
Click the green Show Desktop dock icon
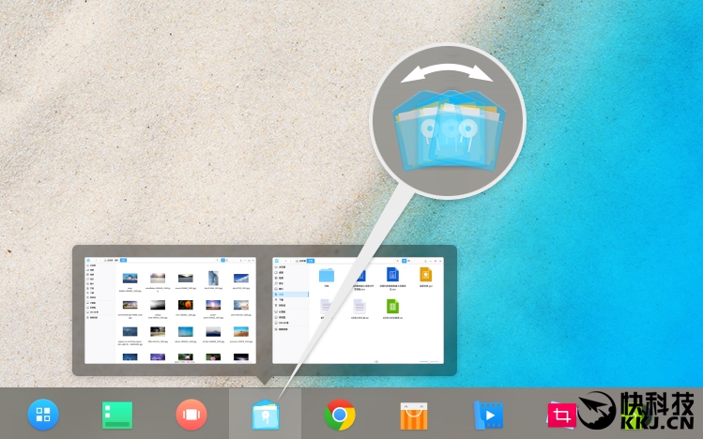tap(117, 416)
